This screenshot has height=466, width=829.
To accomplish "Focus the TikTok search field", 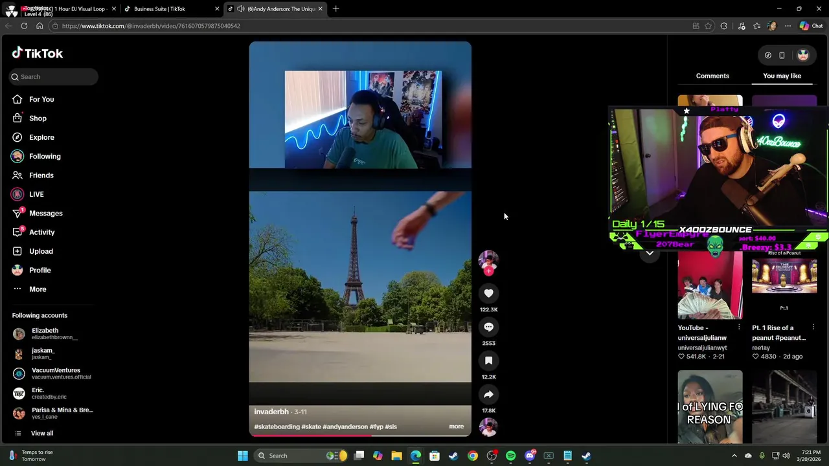I will point(54,77).
